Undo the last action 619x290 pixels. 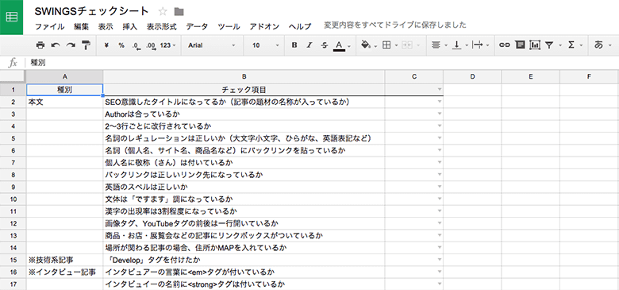(x=56, y=45)
